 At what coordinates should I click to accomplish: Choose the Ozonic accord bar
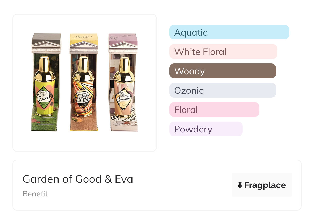(x=222, y=90)
